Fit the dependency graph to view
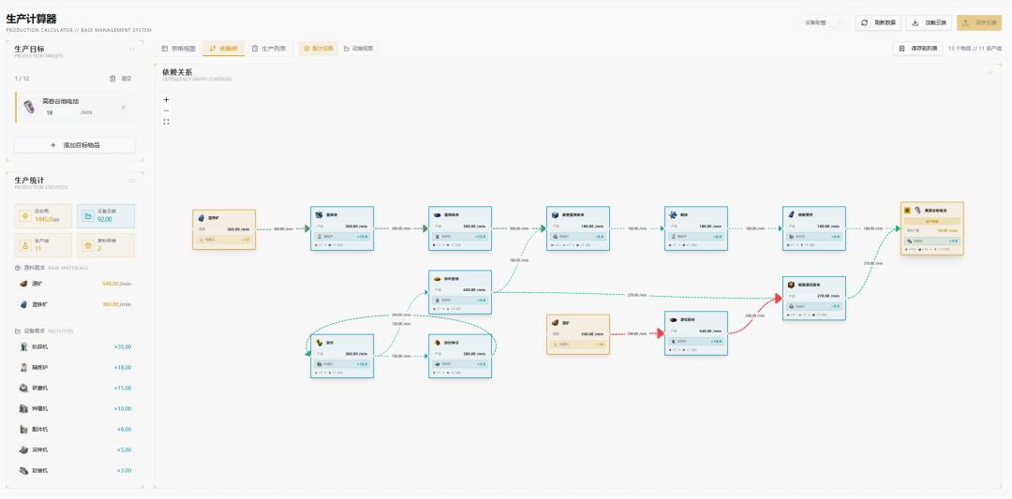The image size is (1012, 499). click(x=167, y=122)
